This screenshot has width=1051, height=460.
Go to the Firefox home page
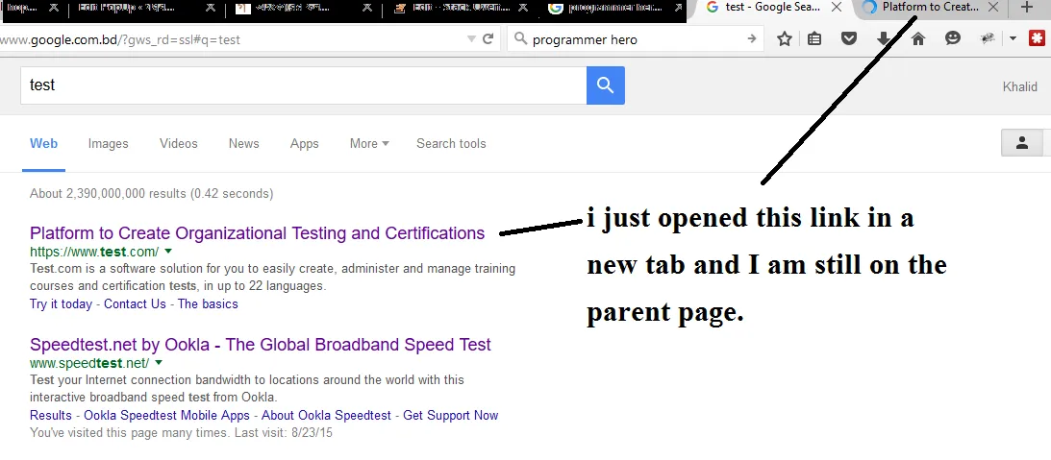tap(918, 38)
